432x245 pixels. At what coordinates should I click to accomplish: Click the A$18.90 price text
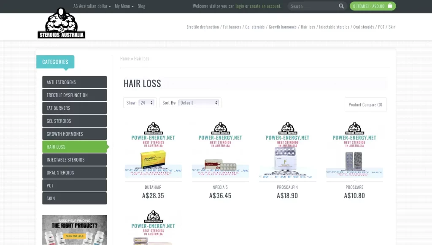point(287,196)
